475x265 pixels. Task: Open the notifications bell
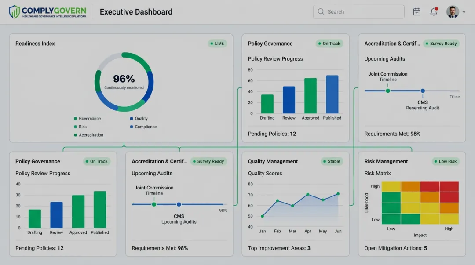tap(434, 11)
